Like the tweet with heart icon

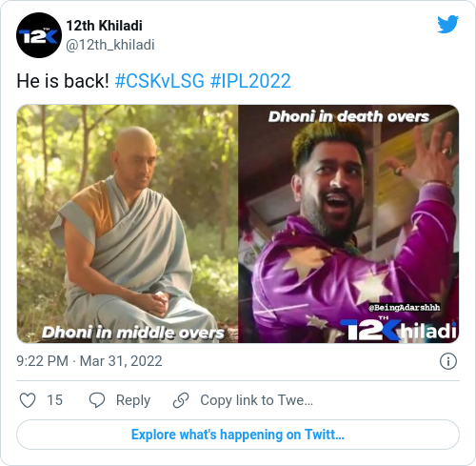28,400
